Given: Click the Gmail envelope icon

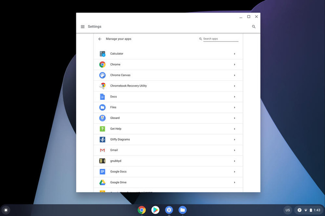Looking at the screenshot, I should (x=102, y=150).
